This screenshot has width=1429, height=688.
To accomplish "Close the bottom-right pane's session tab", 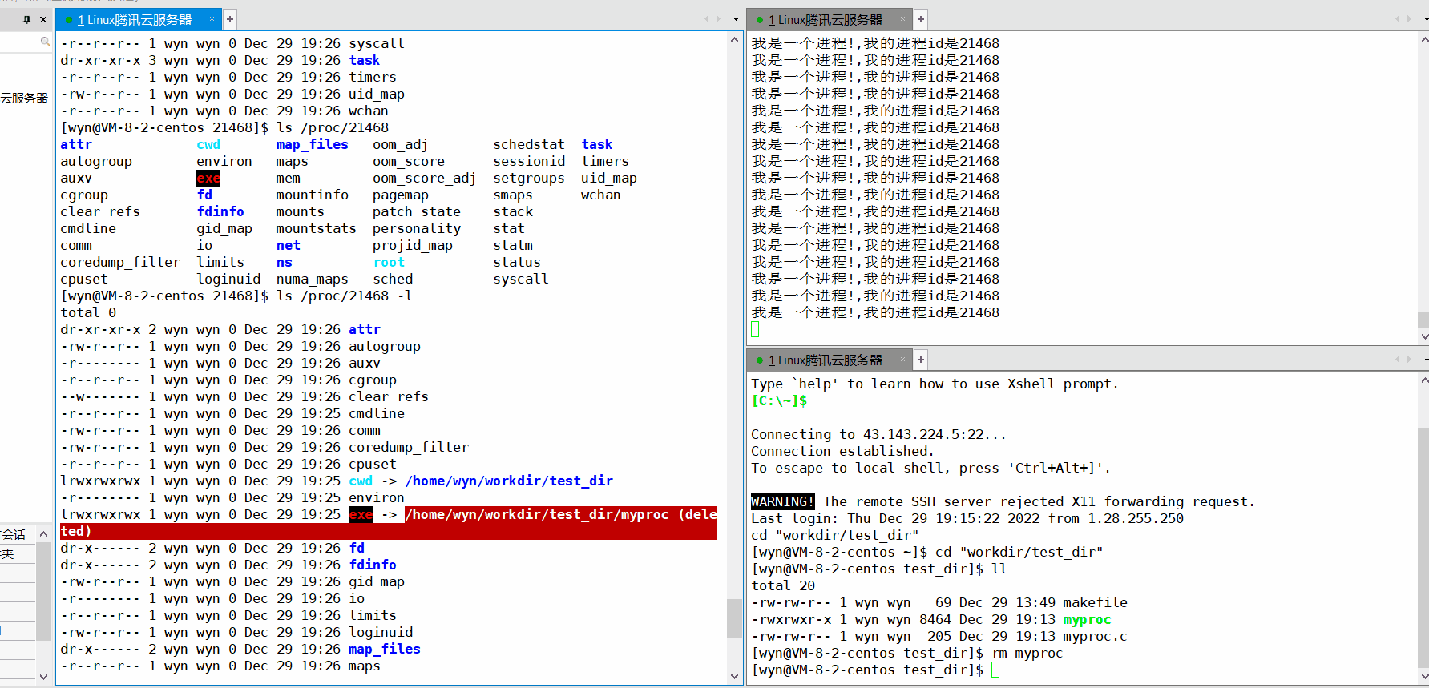I will tap(902, 360).
